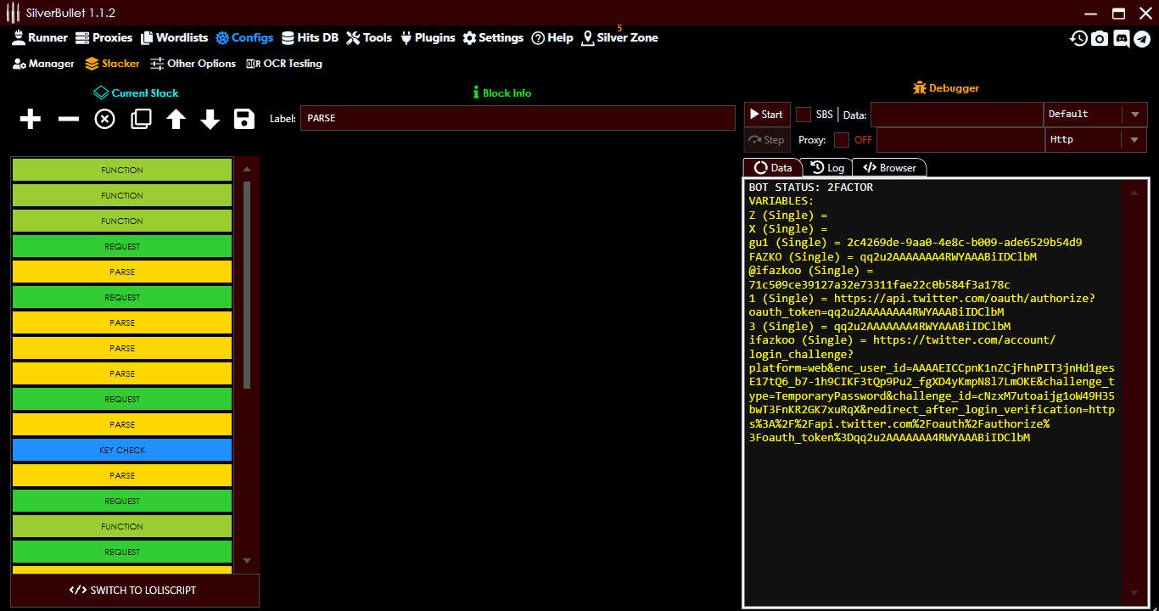Open the Discord link icon

(1122, 38)
